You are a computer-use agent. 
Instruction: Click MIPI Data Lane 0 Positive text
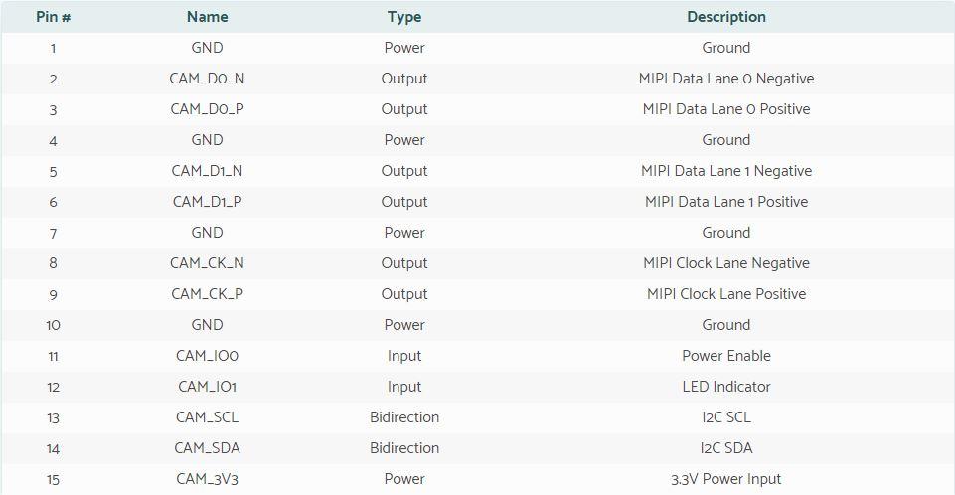click(726, 109)
